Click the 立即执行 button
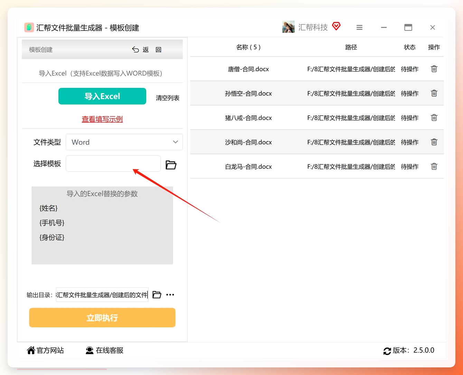The image size is (463, 375). [102, 318]
